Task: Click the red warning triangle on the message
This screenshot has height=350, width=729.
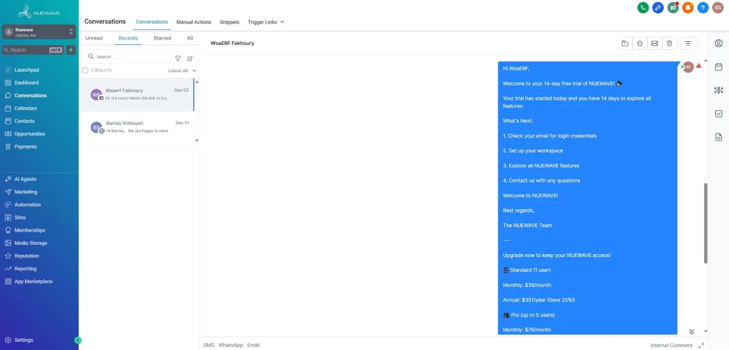Action: pyautogui.click(x=699, y=66)
